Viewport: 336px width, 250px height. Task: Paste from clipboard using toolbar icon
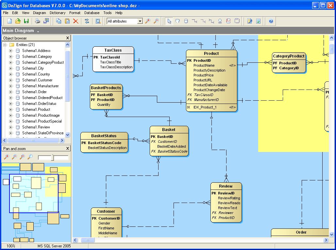point(67,21)
